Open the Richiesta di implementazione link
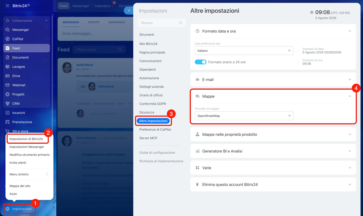This screenshot has width=363, height=216. pos(161,161)
